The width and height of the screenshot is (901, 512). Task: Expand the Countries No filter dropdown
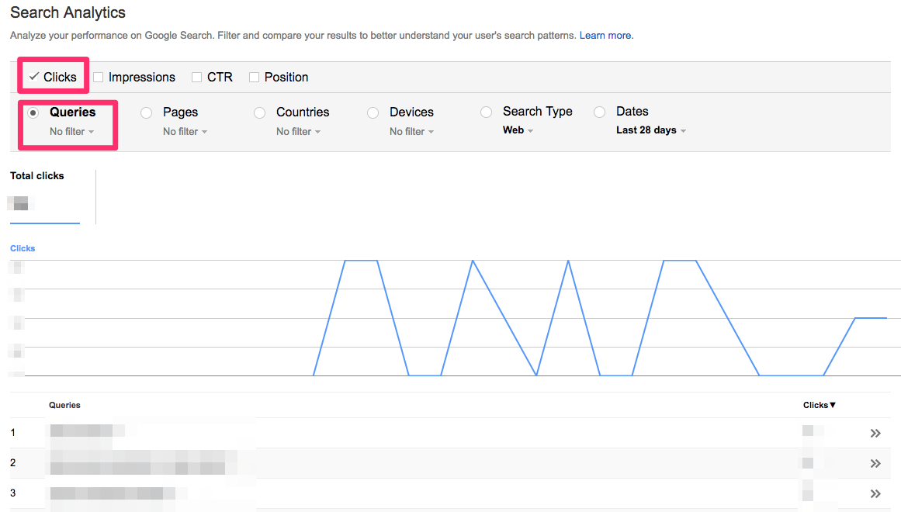(298, 132)
